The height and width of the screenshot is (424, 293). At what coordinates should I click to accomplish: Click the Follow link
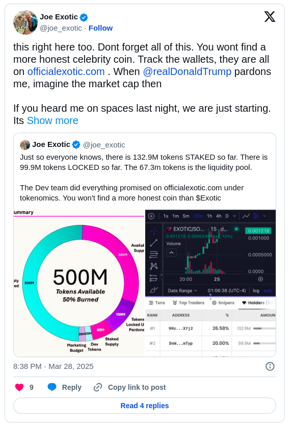[x=100, y=28]
